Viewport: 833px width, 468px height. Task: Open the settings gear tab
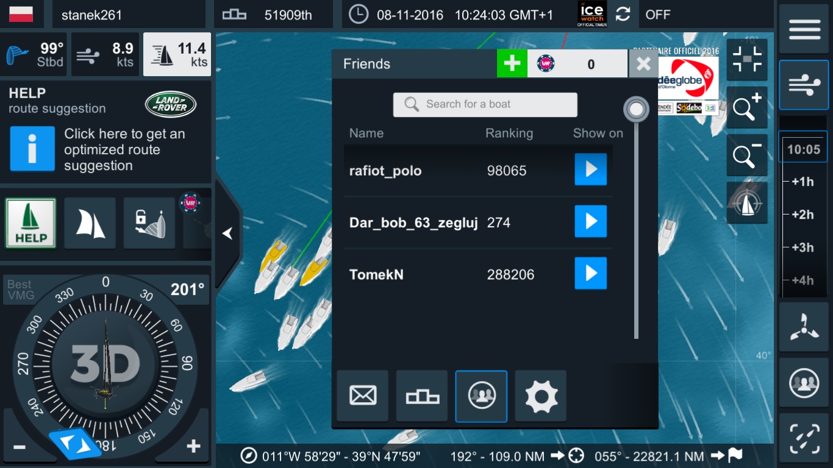(x=541, y=396)
